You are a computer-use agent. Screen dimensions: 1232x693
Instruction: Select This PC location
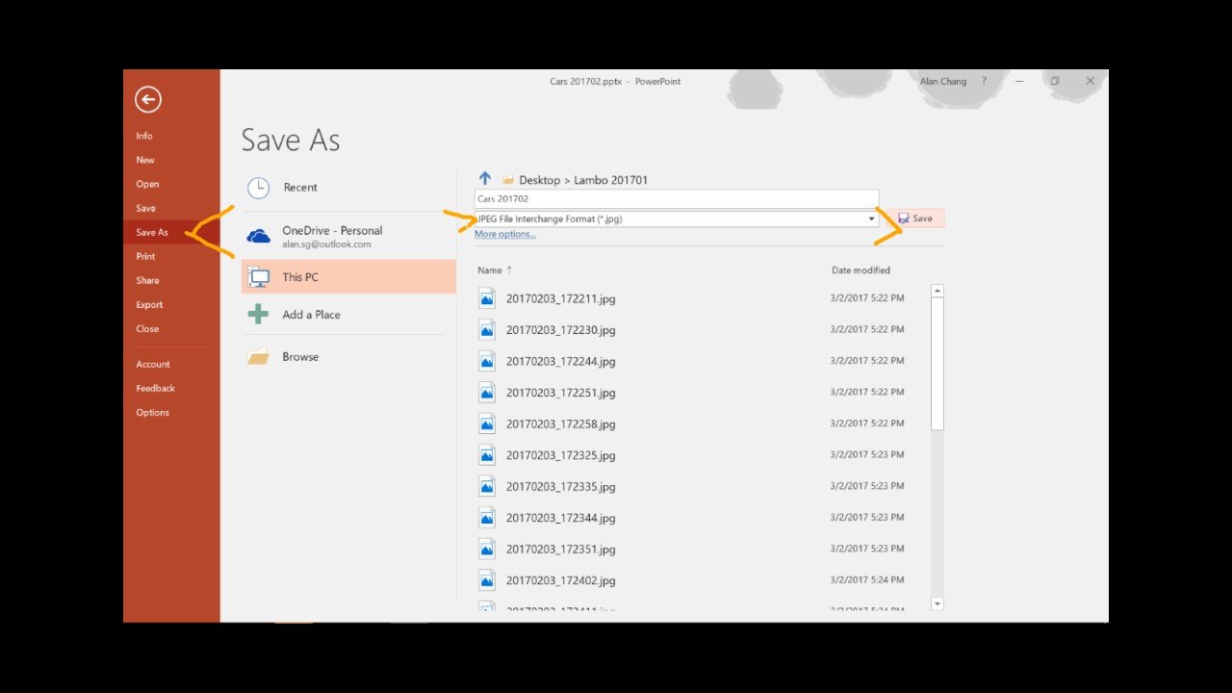pos(348,276)
